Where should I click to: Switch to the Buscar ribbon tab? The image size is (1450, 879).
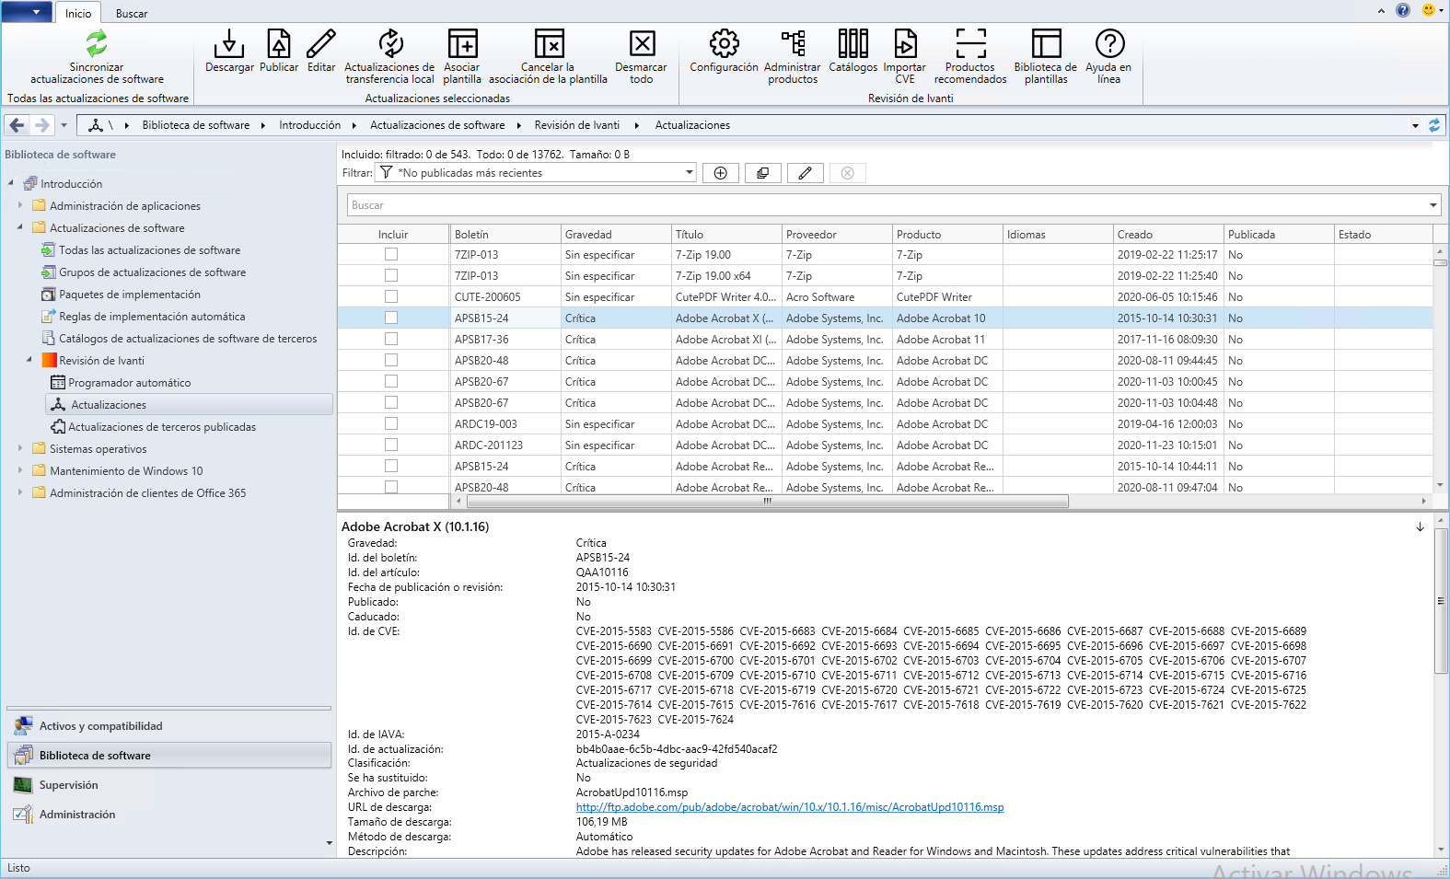pyautogui.click(x=132, y=14)
